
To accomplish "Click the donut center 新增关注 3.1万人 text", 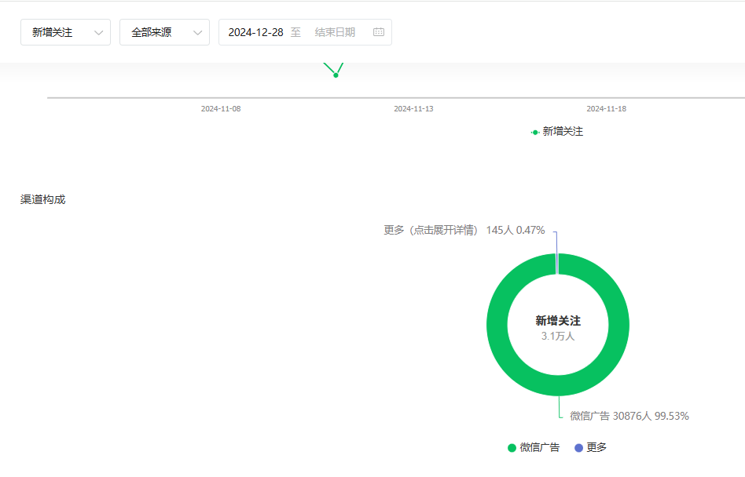I will (558, 327).
